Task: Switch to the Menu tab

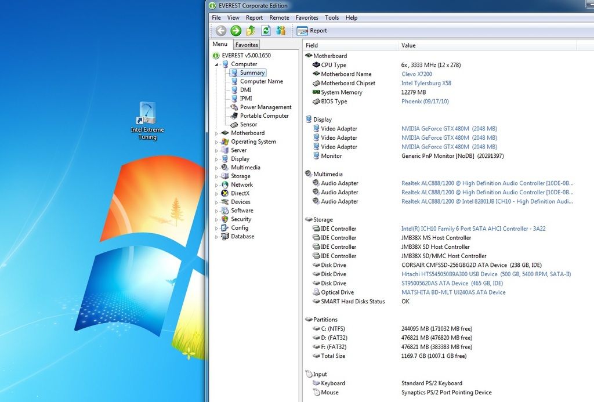Action: (220, 44)
